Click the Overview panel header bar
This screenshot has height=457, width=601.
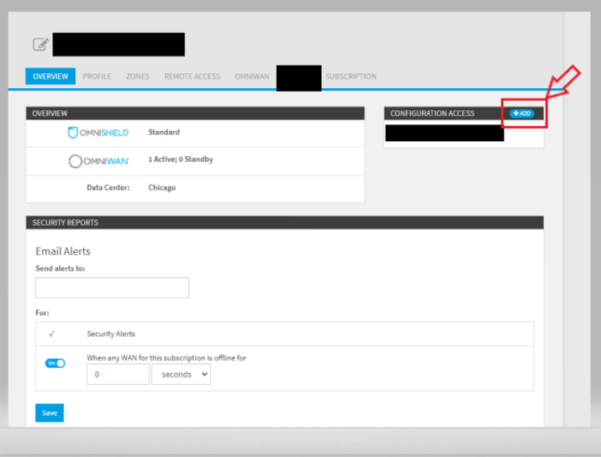click(x=195, y=113)
